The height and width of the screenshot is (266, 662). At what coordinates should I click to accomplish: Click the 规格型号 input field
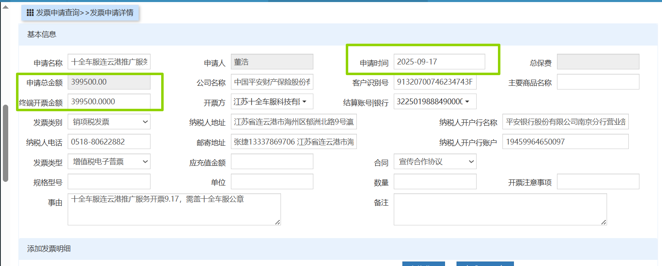[x=109, y=181]
